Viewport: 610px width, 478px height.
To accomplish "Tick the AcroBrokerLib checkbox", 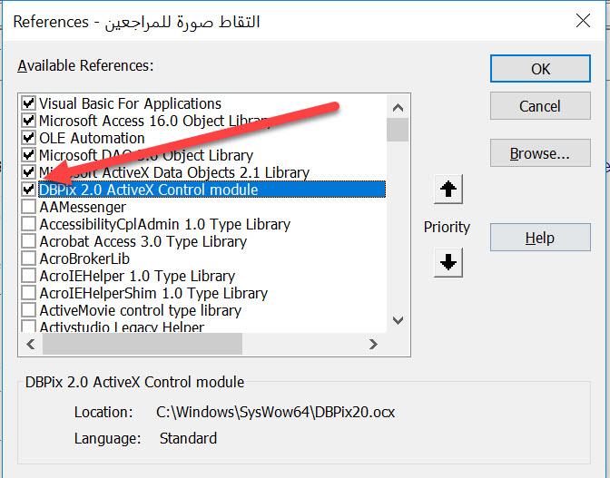I will 28,259.
